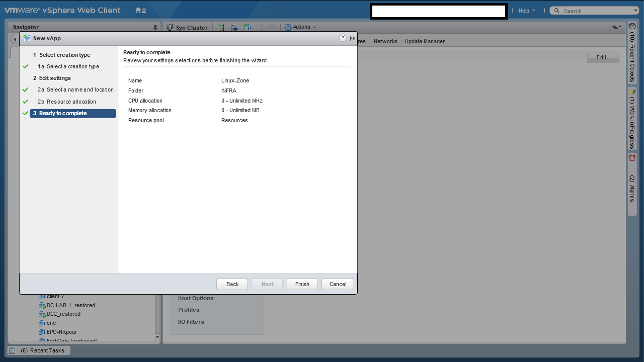The image size is (644, 362).
Task: Open the Recent Objects side panel
Action: (632, 53)
